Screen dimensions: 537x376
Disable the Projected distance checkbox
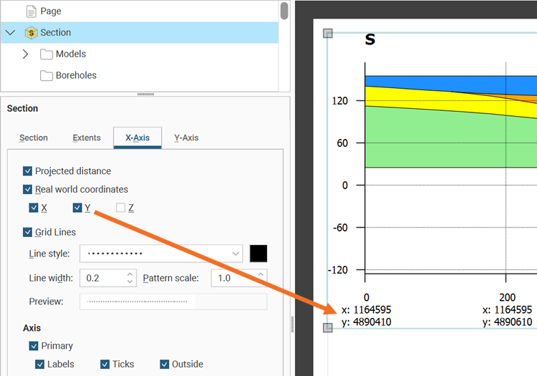28,171
